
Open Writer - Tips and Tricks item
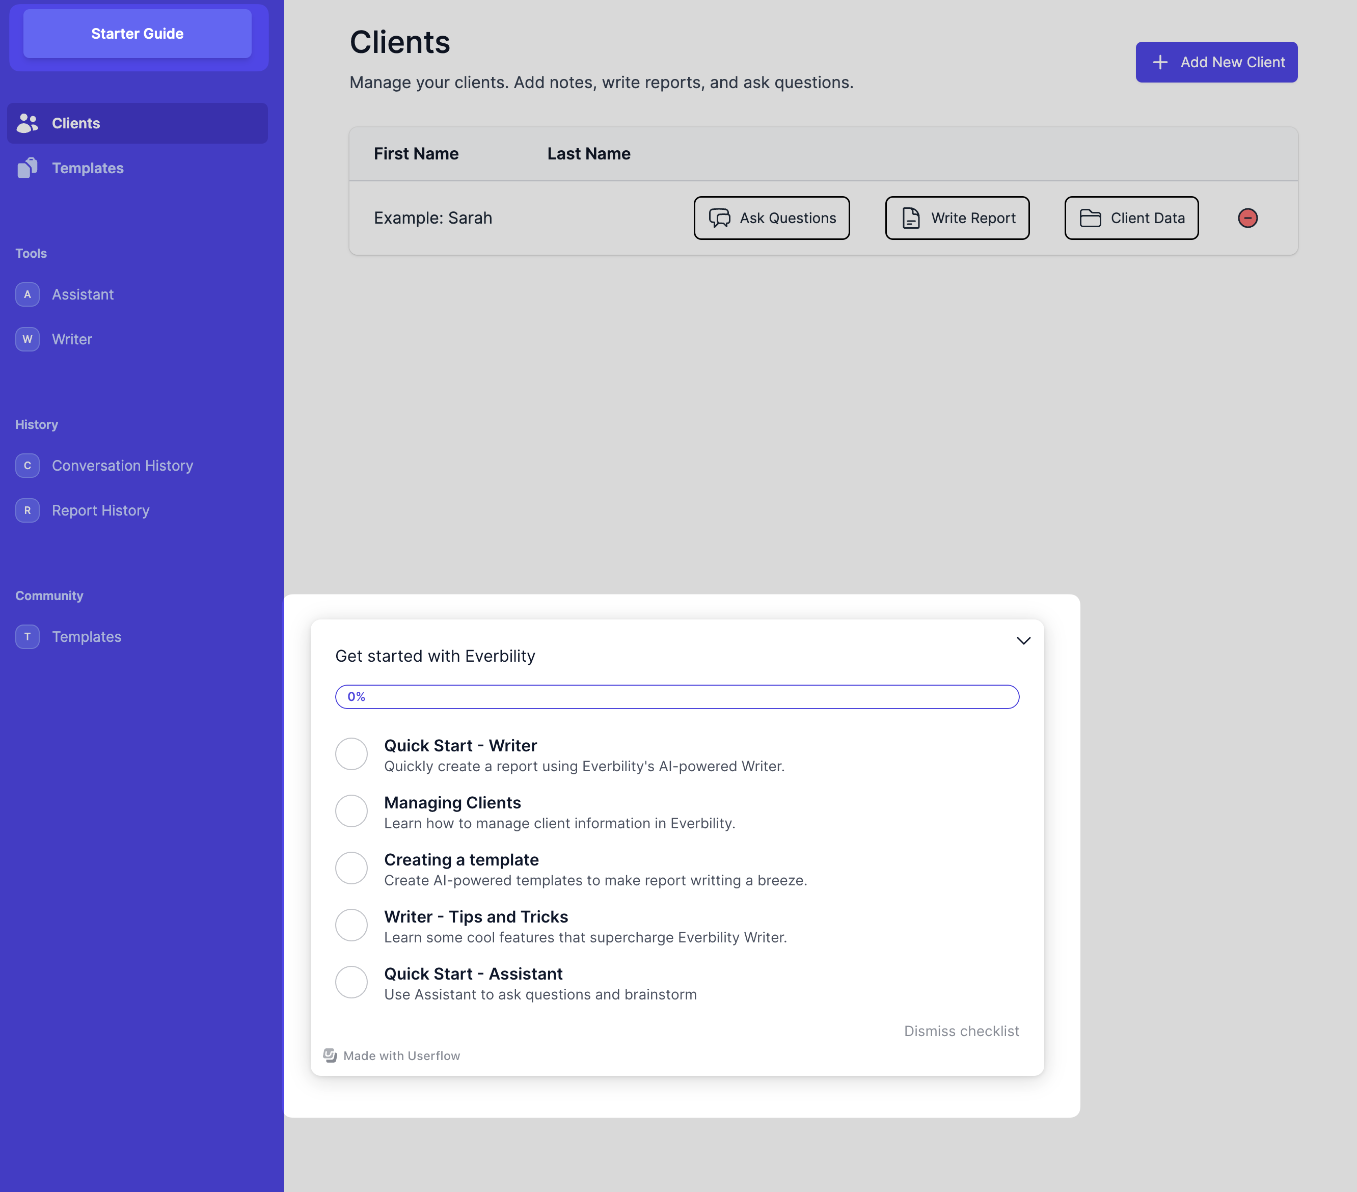pyautogui.click(x=475, y=917)
